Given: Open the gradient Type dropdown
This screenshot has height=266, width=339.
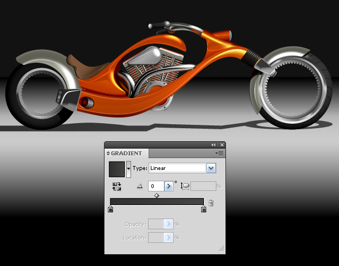Looking at the screenshot, I should tap(211, 168).
